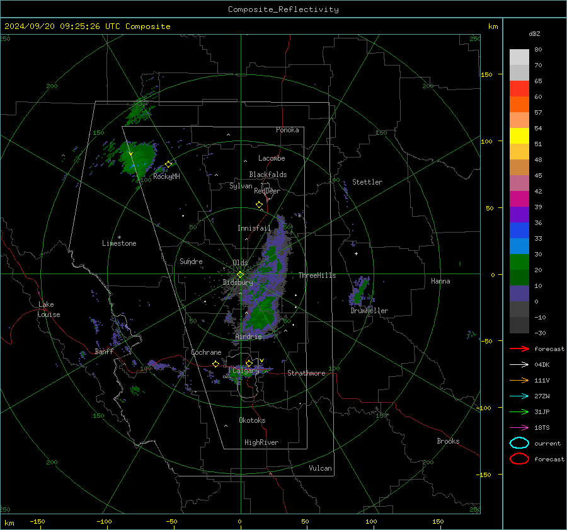Click the Lacombe town label

tap(272, 158)
